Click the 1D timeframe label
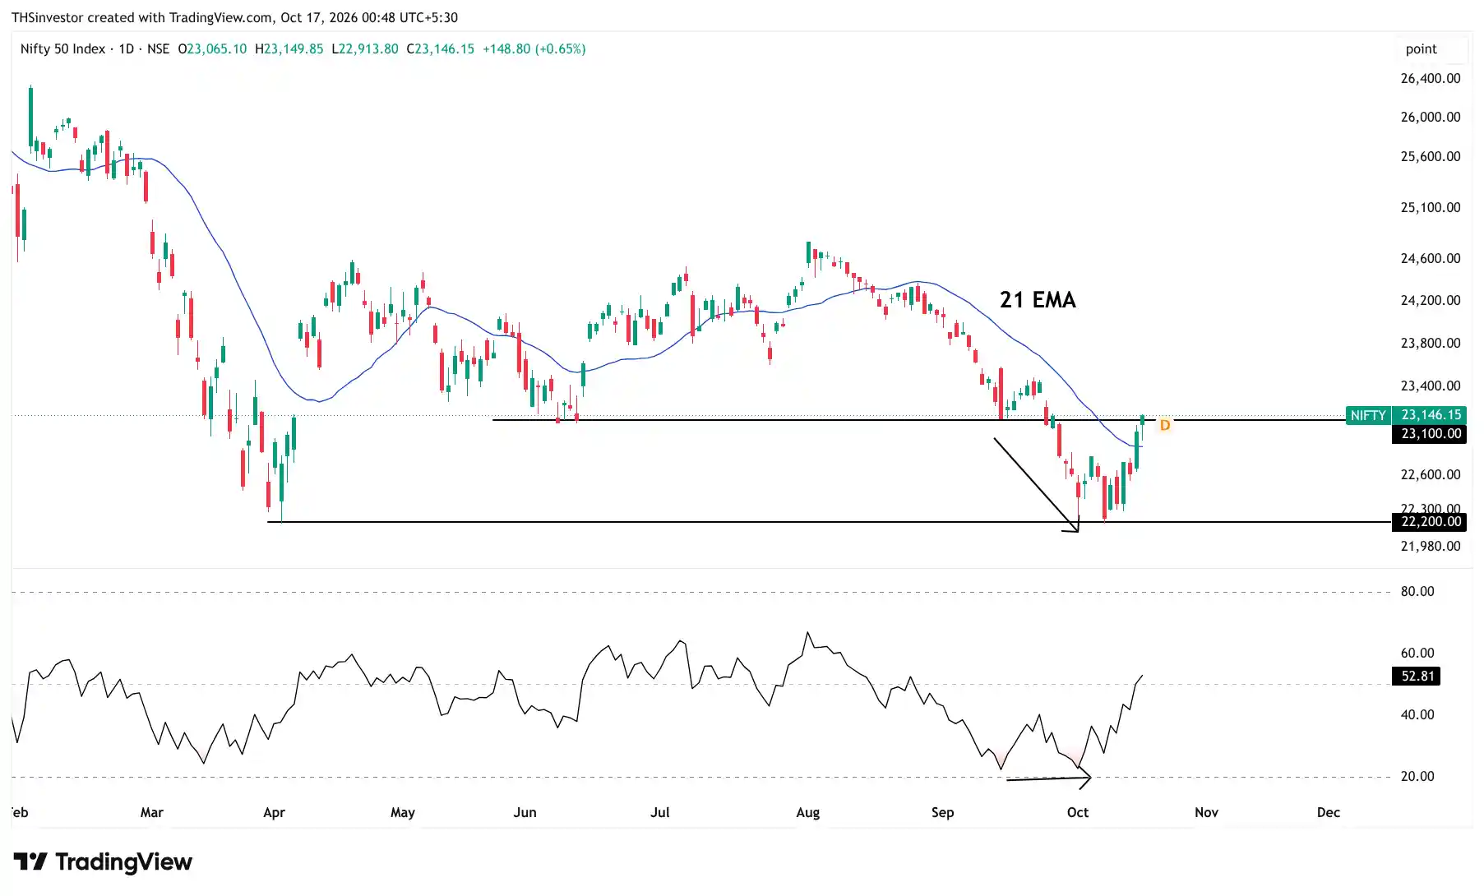Image resolution: width=1484 pixels, height=896 pixels. 127,49
